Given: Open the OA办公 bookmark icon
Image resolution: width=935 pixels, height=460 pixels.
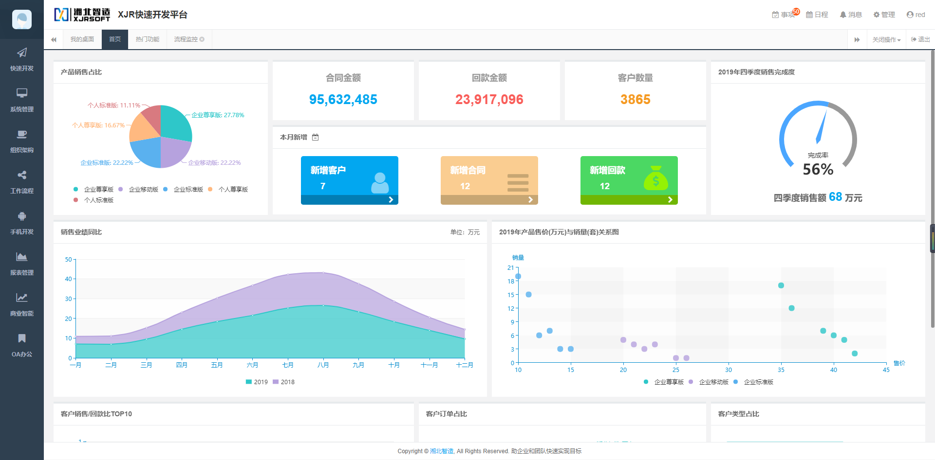Looking at the screenshot, I should (x=22, y=339).
